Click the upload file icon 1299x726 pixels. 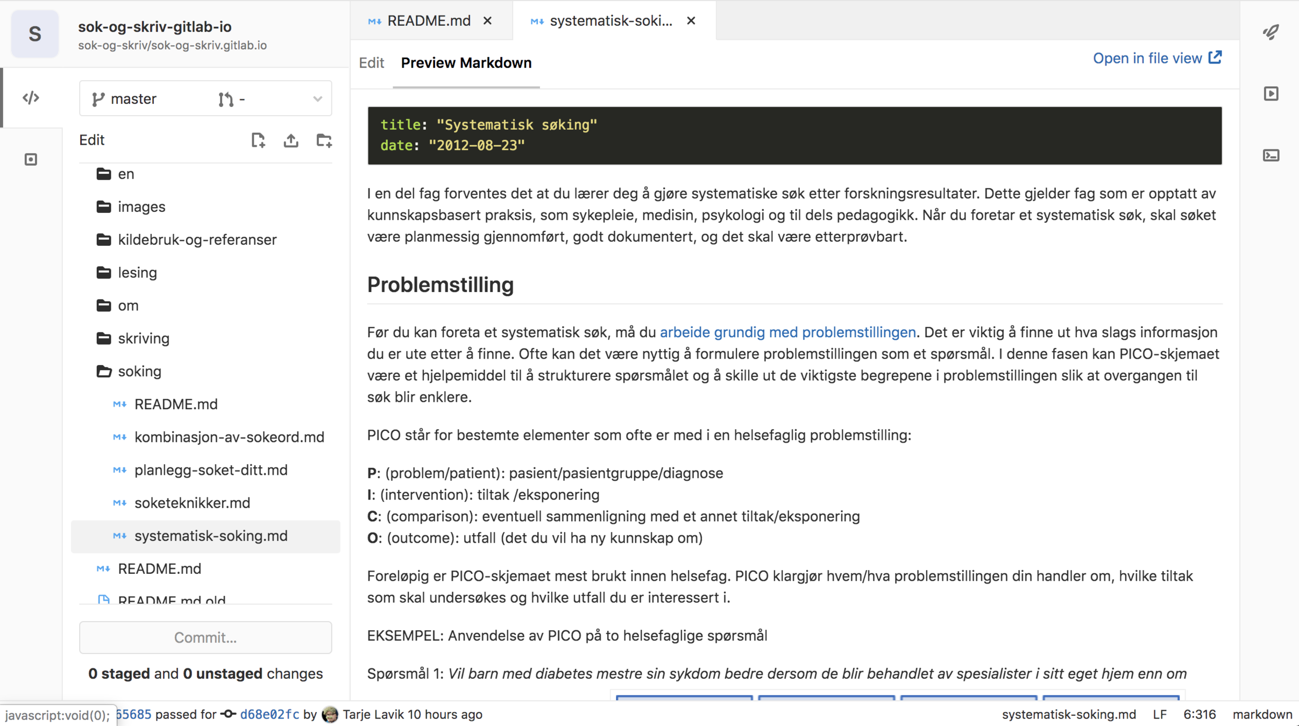coord(291,140)
